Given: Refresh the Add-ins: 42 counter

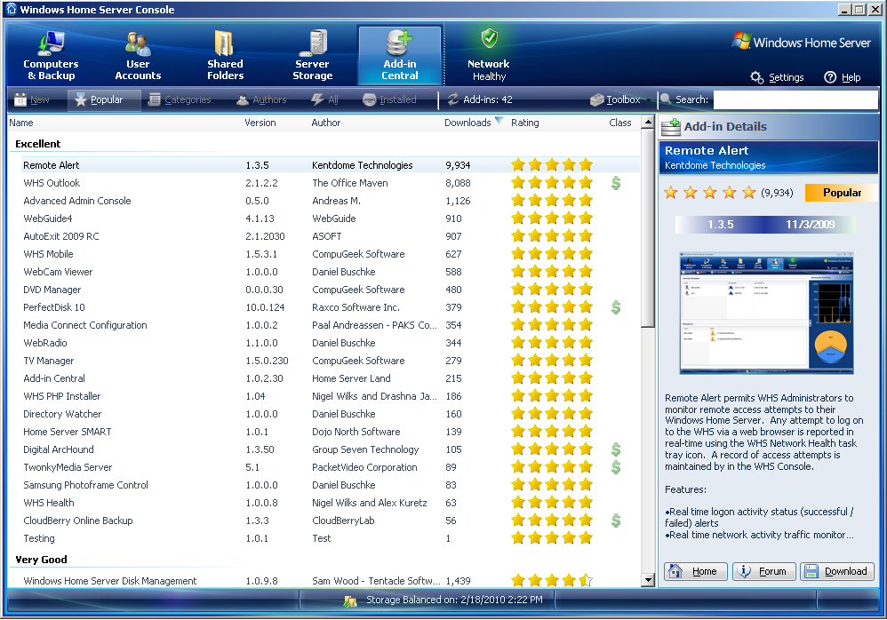Looking at the screenshot, I should tap(480, 100).
